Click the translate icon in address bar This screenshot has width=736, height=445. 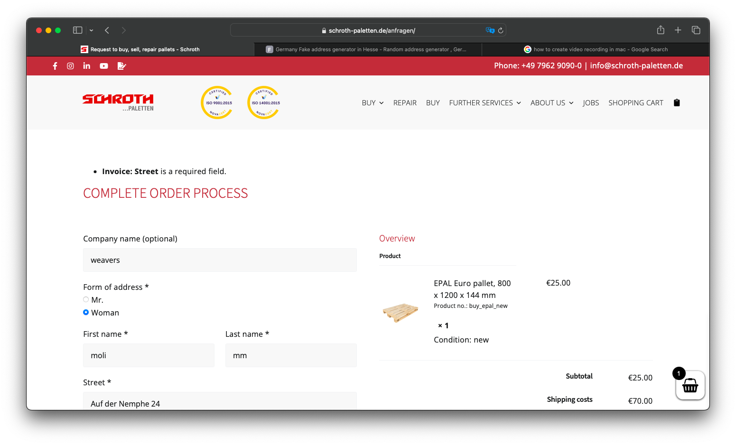490,30
